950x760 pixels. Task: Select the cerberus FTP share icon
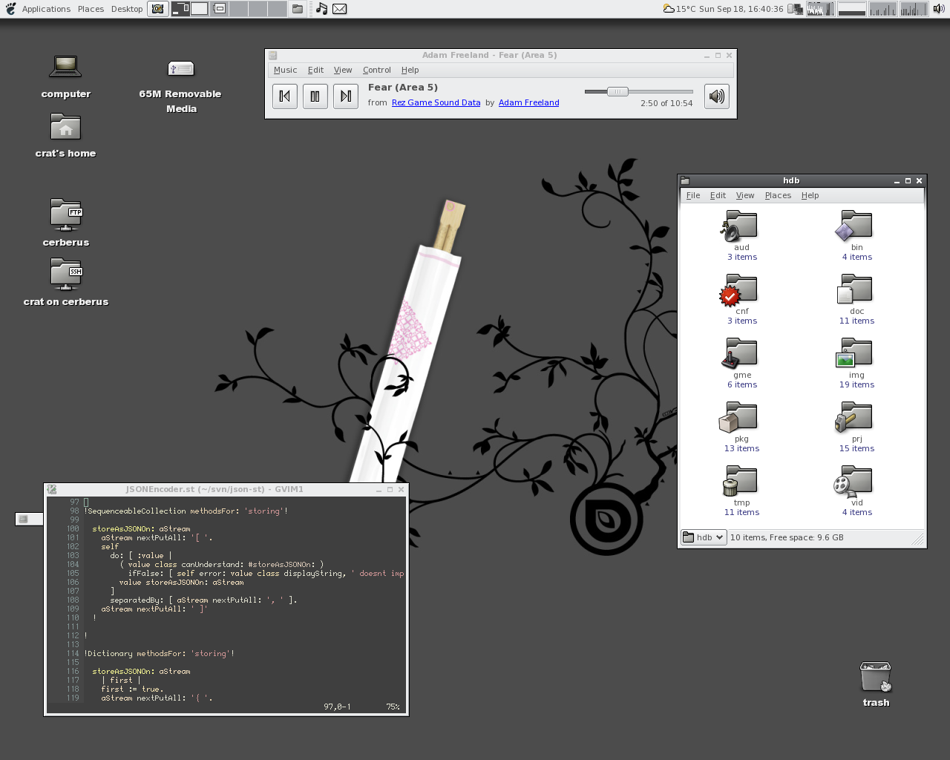click(x=66, y=214)
